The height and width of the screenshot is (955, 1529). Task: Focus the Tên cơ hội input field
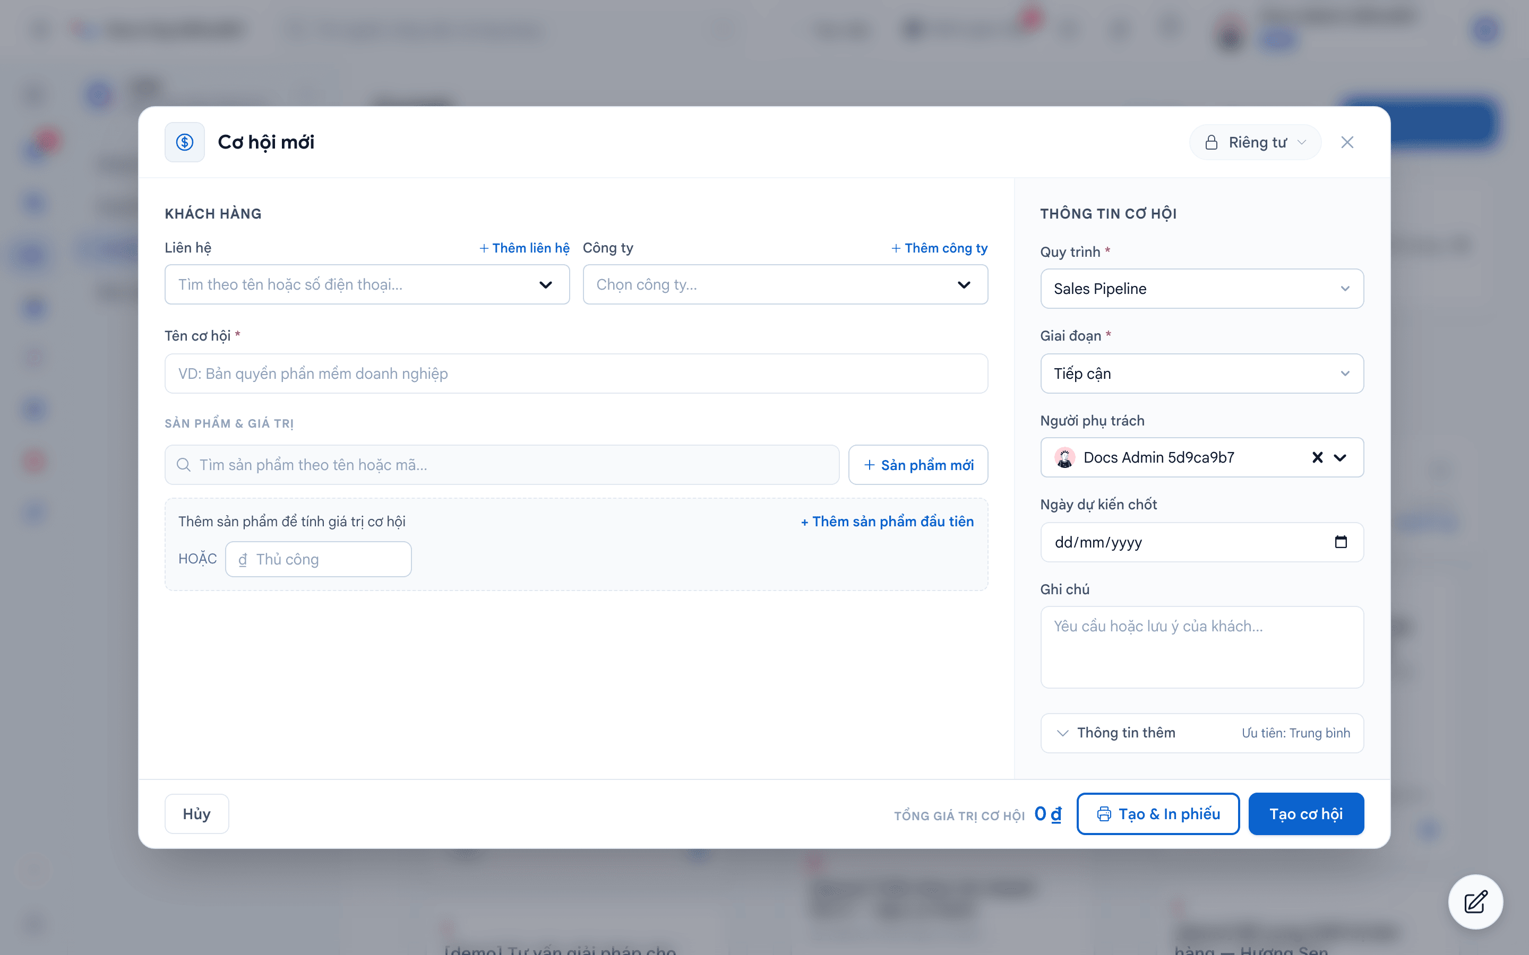(576, 374)
